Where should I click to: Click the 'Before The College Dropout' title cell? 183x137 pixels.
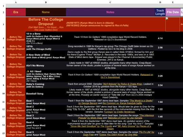tap(46, 24)
